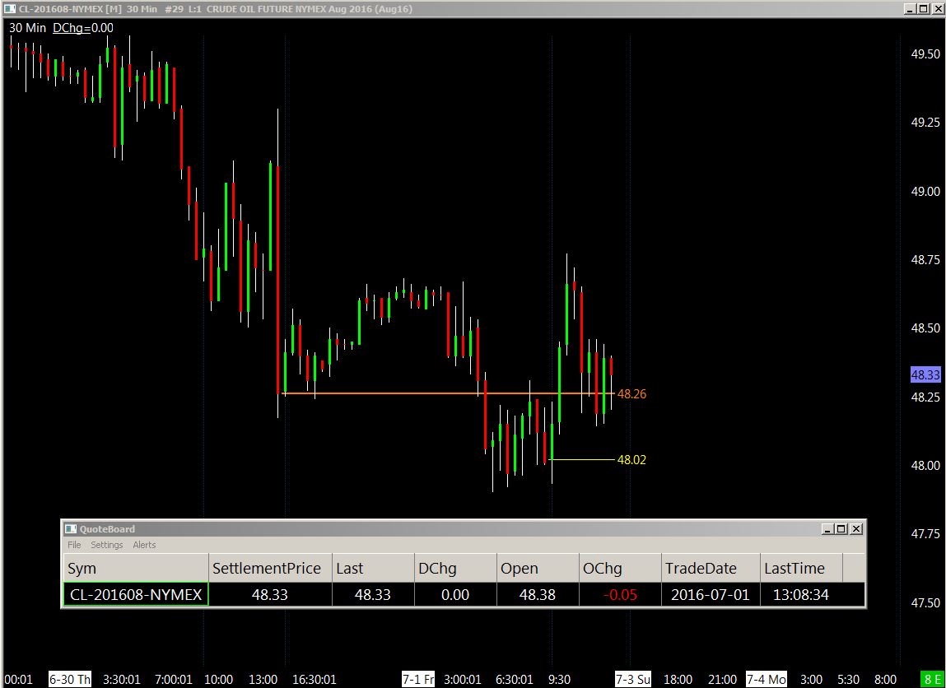Click the OChg column header

(620, 568)
